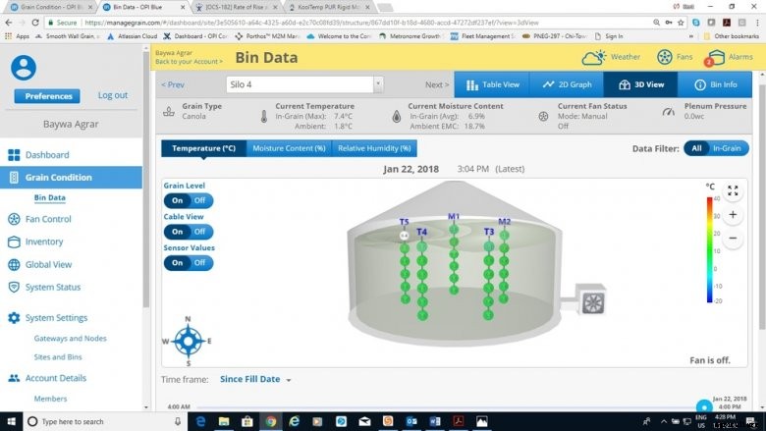Click the compass rose orientation icon
Viewport: 766px width, 431px height.
[188, 341]
